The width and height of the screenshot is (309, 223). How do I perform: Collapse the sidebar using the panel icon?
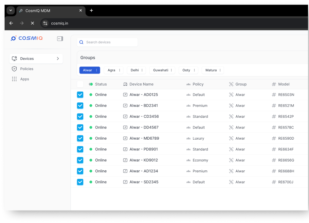[60, 39]
